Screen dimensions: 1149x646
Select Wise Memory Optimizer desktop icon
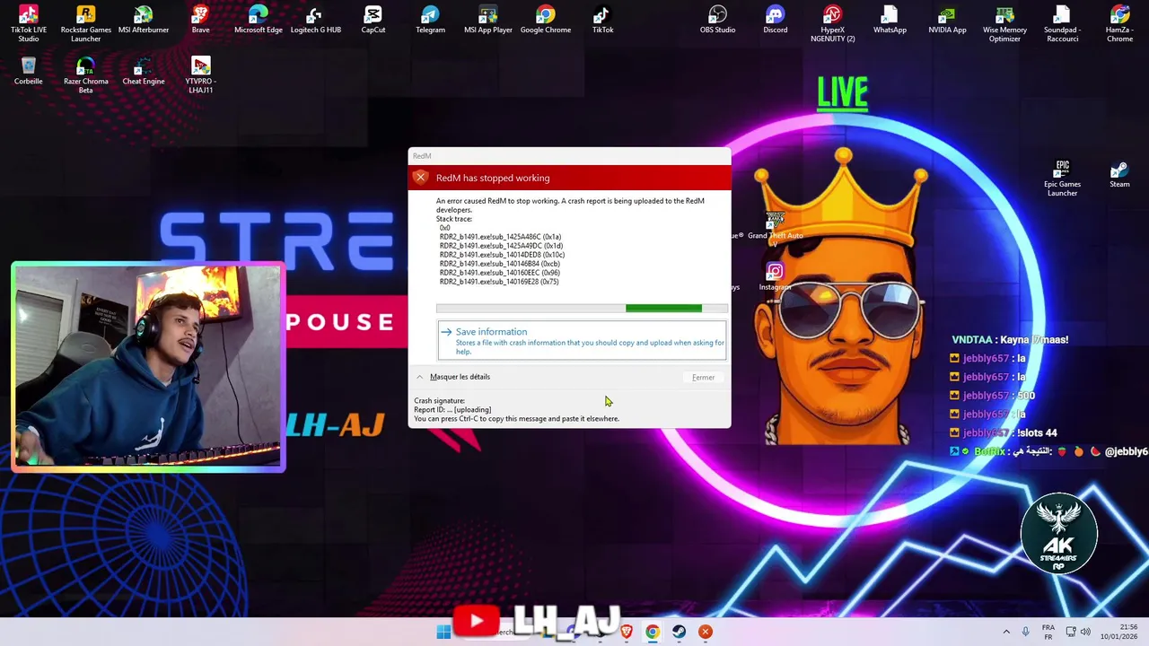(1004, 23)
